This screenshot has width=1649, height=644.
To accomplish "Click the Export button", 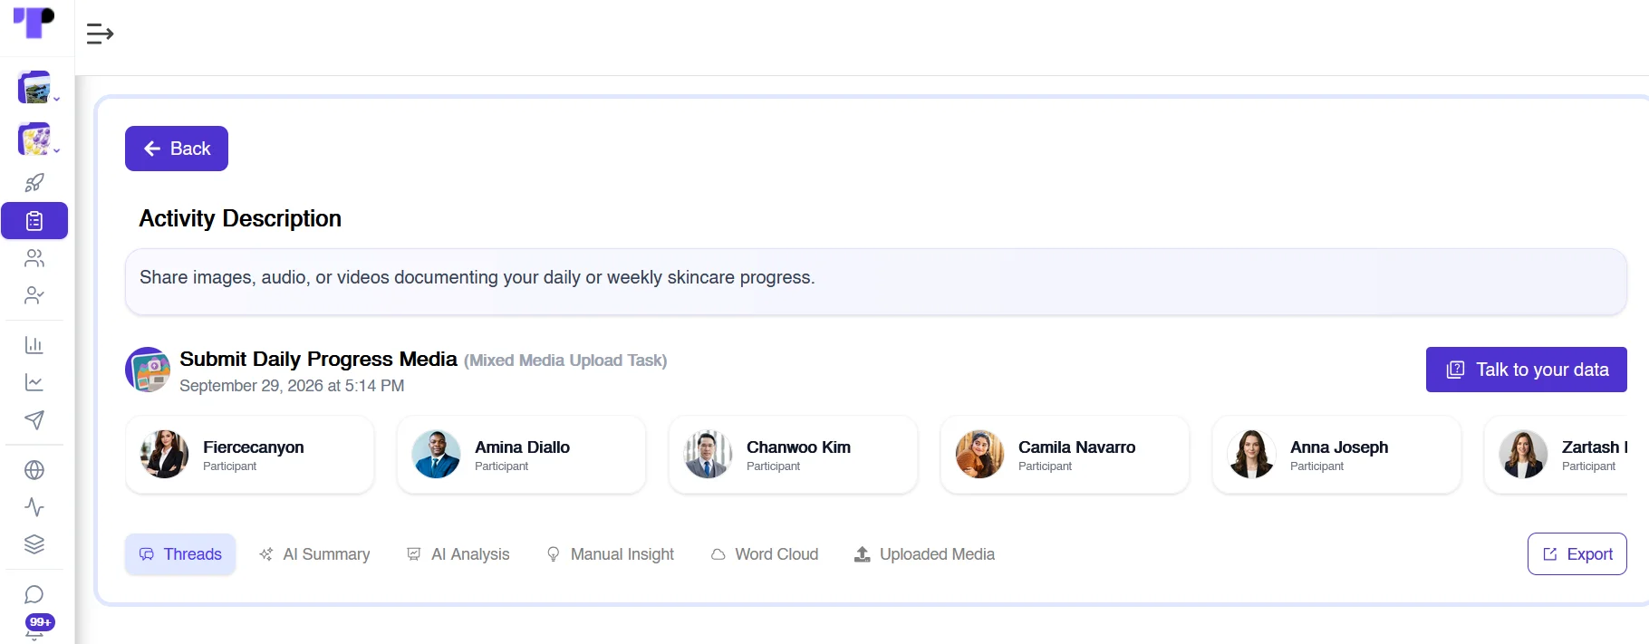I will tap(1577, 554).
